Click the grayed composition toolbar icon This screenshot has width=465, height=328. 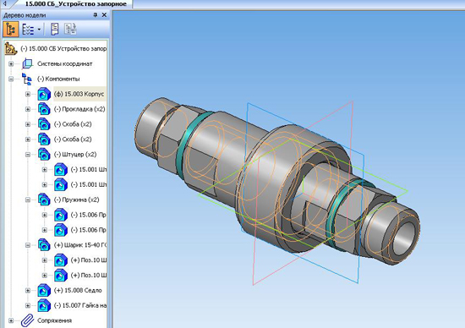[70, 30]
